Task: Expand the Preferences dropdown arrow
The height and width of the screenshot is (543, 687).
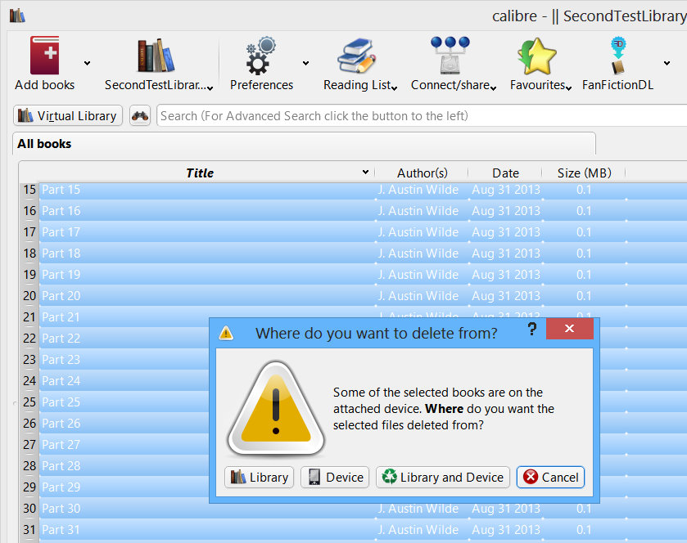Action: tap(305, 64)
